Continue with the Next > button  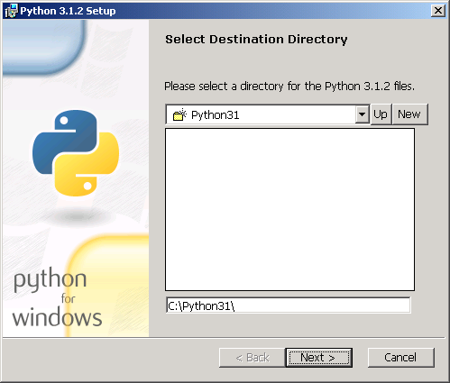[318, 358]
